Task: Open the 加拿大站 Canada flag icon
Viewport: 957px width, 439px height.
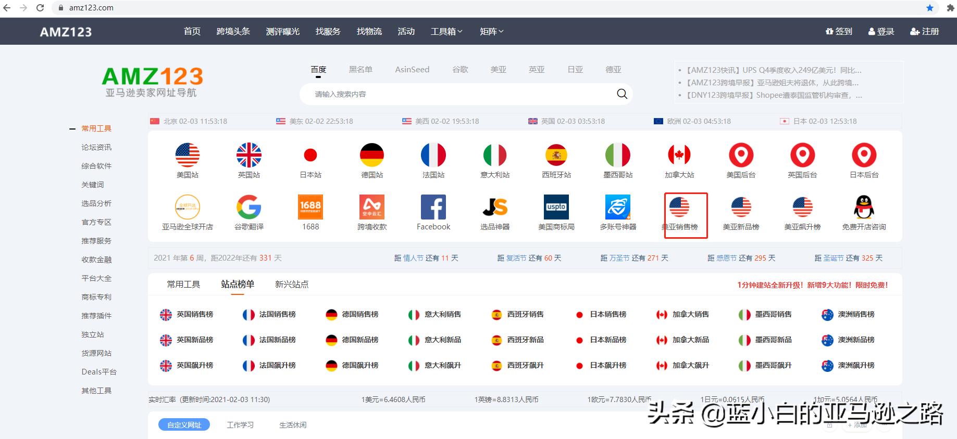Action: point(679,154)
